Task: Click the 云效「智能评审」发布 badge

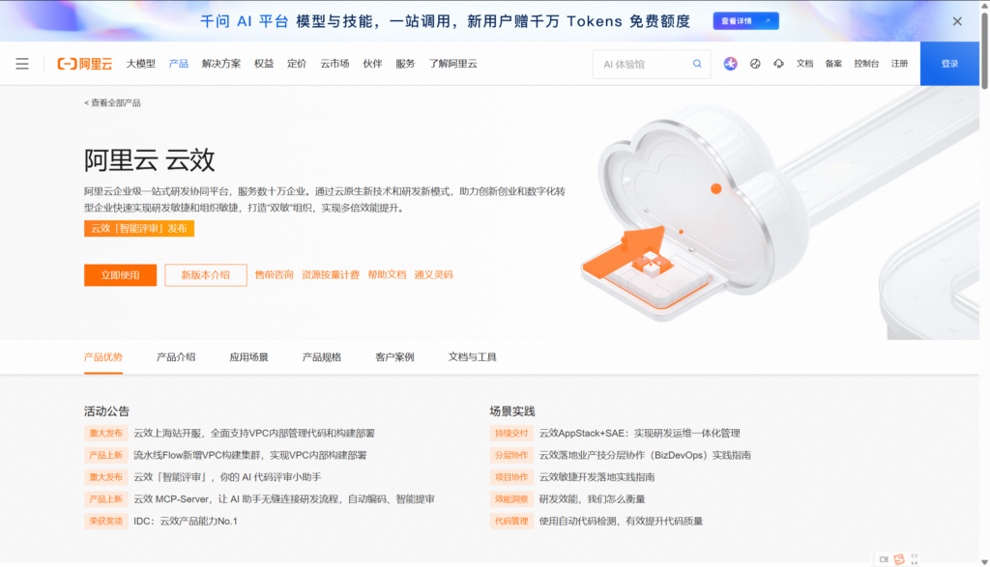Action: pos(139,228)
